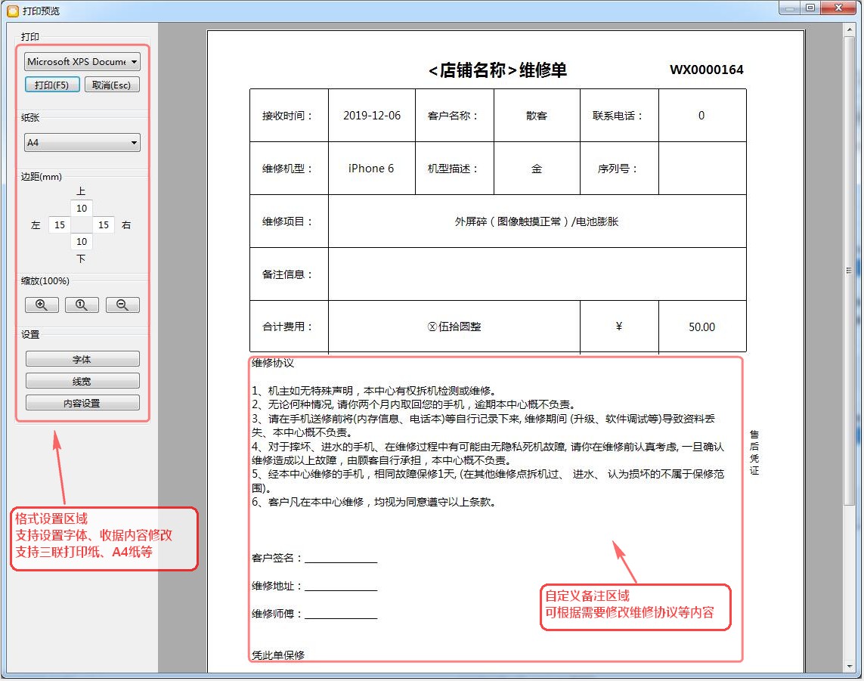Click the model description cell 金
The image size is (864, 681).
pos(537,169)
